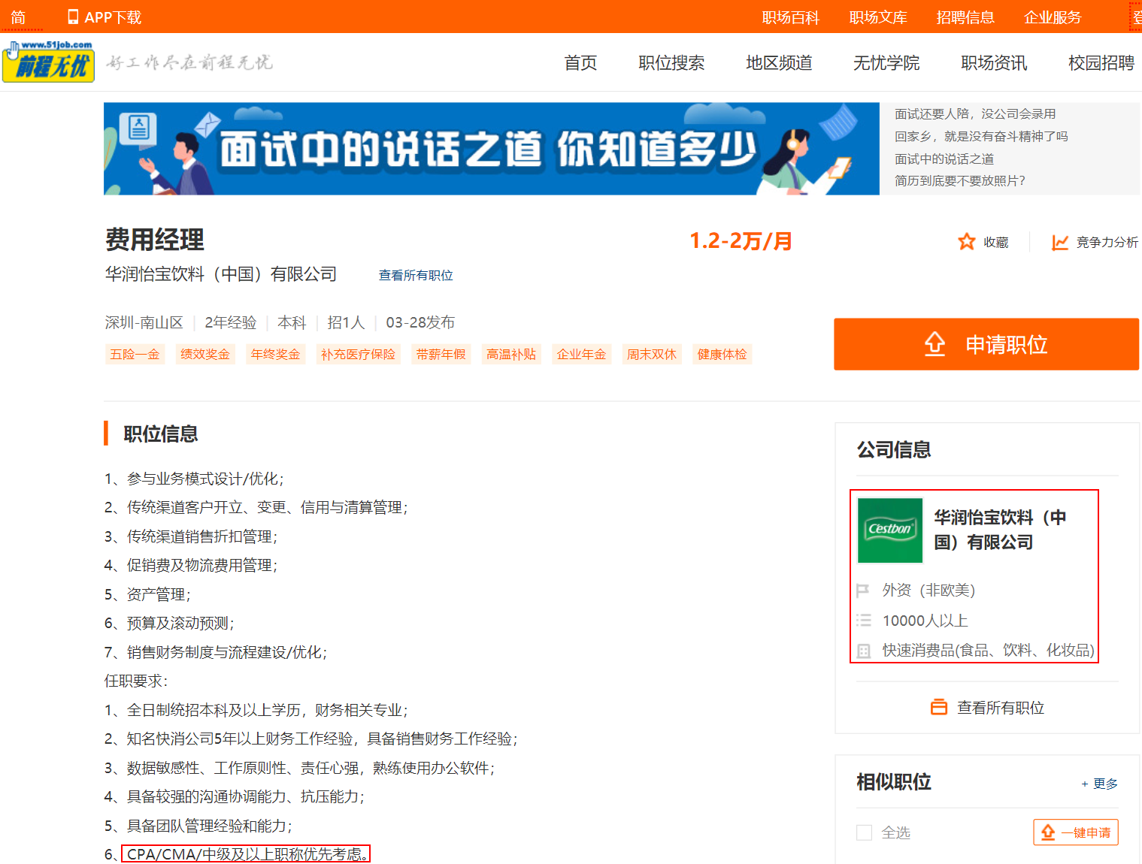The height and width of the screenshot is (864, 1142).
Task: Click 快速消费品 industry text
Action: coord(989,650)
